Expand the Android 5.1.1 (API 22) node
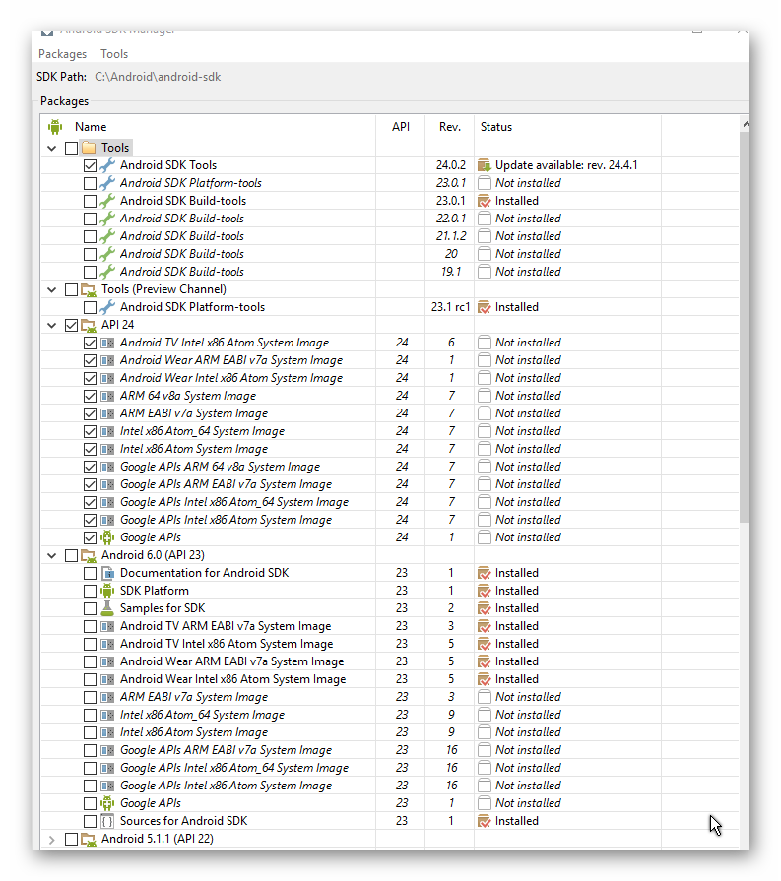Screen dimensions: 781x881 [52, 839]
